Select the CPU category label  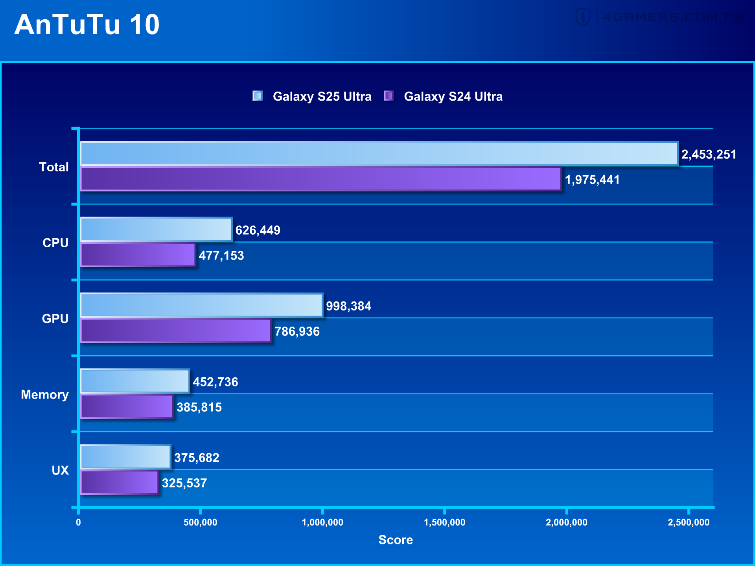tap(55, 243)
